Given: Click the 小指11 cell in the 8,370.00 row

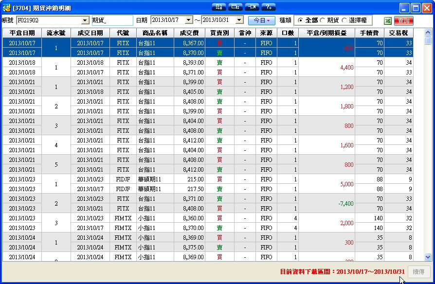Looking at the screenshot, I should tap(155, 228).
